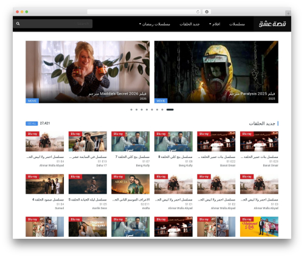Expand the افلام dropdown menu

215,24
